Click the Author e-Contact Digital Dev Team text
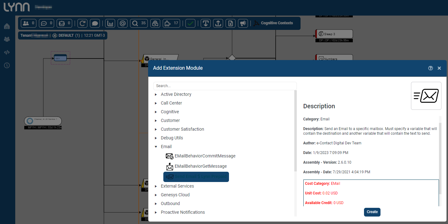Viewport: 448px width, 224px height. tap(332, 143)
